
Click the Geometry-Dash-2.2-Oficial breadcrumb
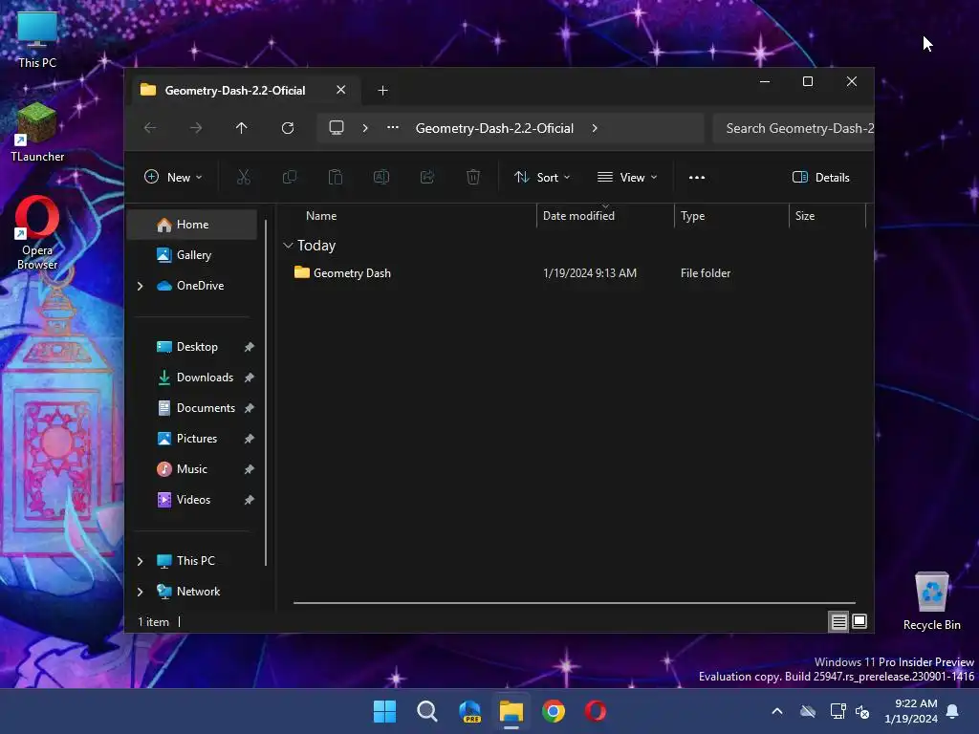pyautogui.click(x=494, y=128)
